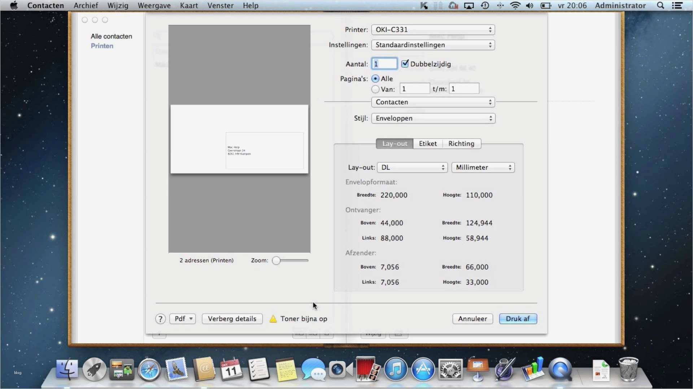
Task: Click the Zoom slider handle
Action: [x=276, y=260]
